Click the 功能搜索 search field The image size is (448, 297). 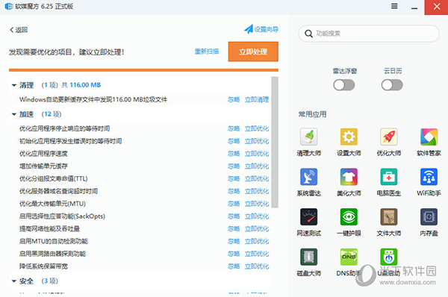click(x=369, y=34)
